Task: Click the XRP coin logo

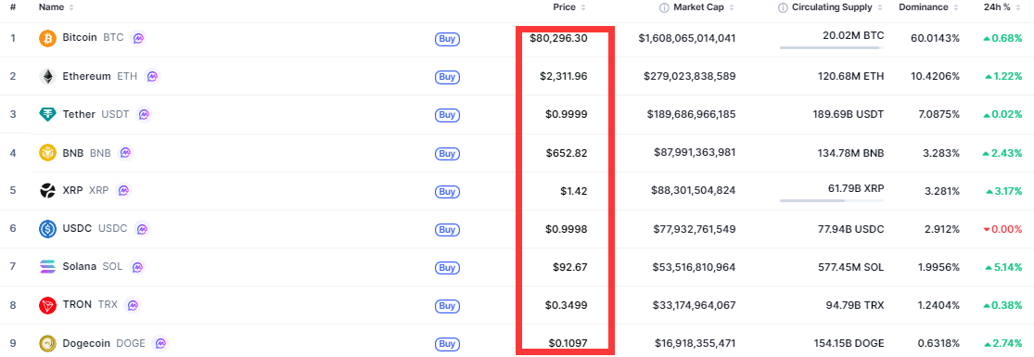Action: click(x=47, y=191)
